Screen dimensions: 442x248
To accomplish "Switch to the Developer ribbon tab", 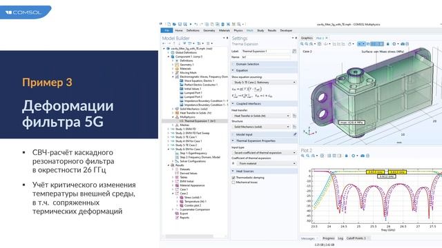I will click(x=286, y=30).
